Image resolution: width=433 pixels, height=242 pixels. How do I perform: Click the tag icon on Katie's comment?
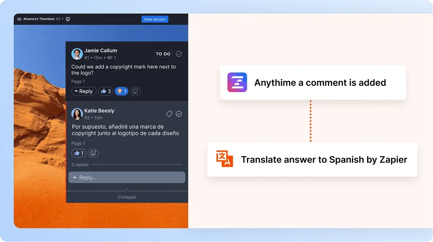(169, 114)
